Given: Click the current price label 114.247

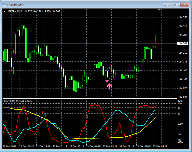Looking at the screenshot, I should point(183,43).
